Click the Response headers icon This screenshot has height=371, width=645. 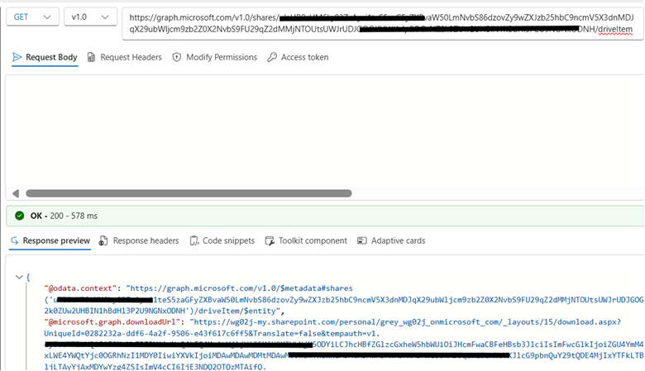[x=103, y=240]
